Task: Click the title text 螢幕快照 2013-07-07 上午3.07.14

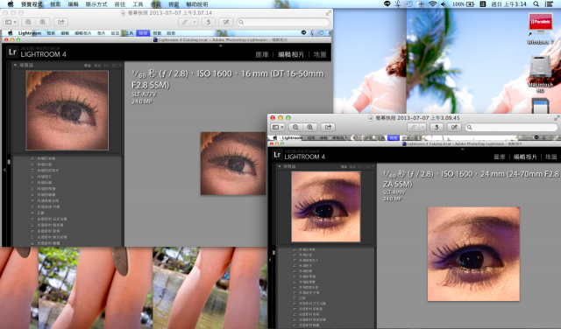Action: click(x=170, y=13)
